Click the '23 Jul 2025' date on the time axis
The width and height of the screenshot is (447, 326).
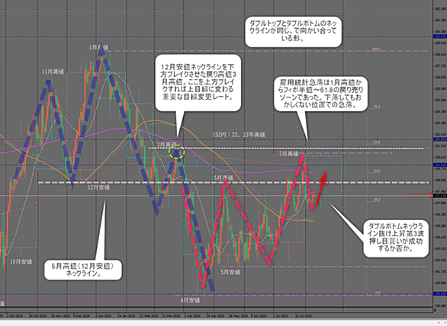coord(304,316)
